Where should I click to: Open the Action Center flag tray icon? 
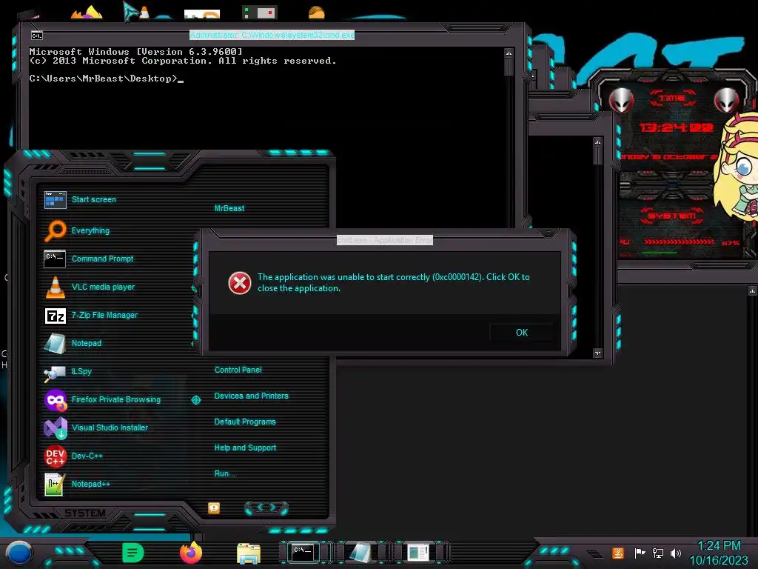click(639, 553)
